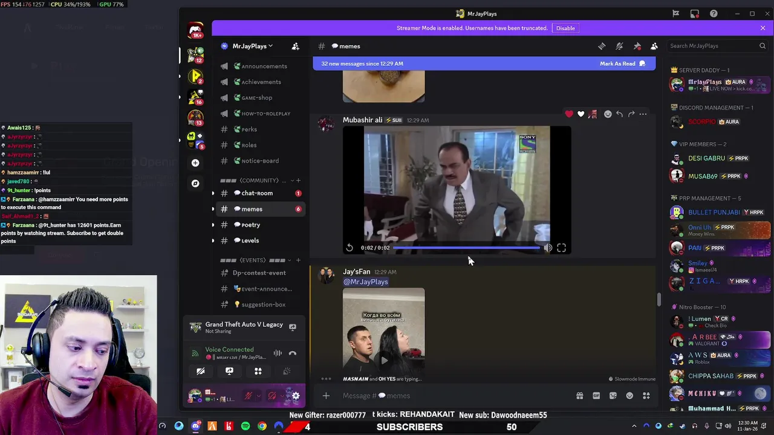The height and width of the screenshot is (435, 774).
Task: Open the suggestion-box channel
Action: (x=260, y=304)
